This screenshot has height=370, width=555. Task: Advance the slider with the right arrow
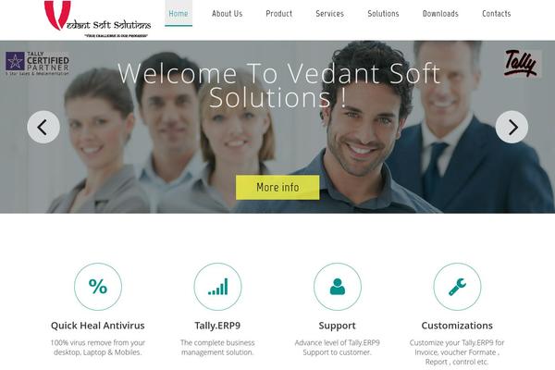(512, 127)
